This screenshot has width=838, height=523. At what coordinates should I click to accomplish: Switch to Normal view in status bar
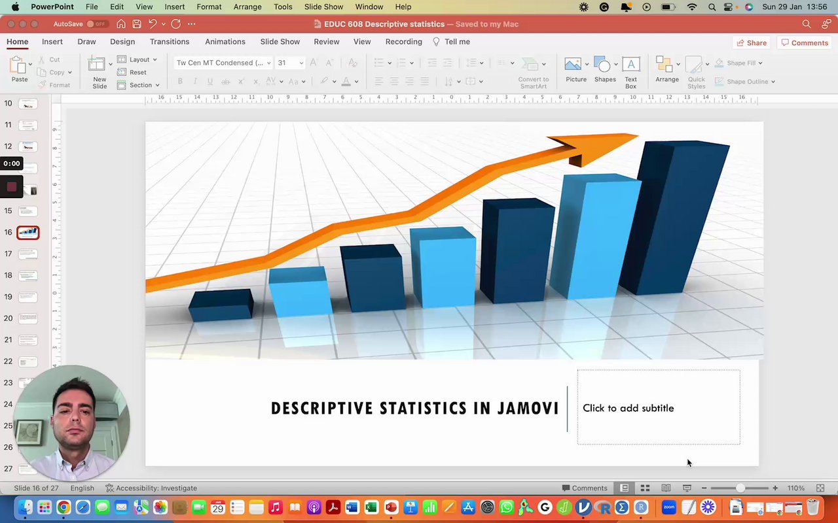point(625,488)
